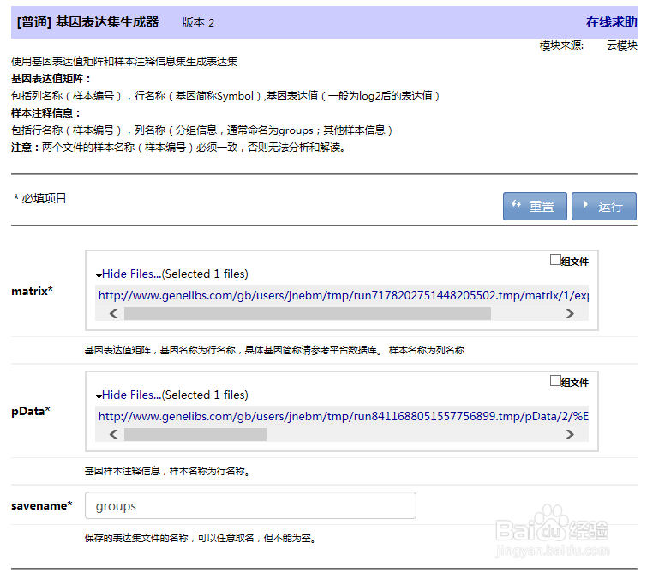
Task: Click the 必填项目 required items note
Action: (x=40, y=198)
